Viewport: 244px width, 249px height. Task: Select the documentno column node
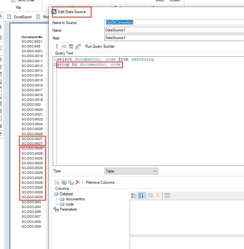tap(75, 199)
